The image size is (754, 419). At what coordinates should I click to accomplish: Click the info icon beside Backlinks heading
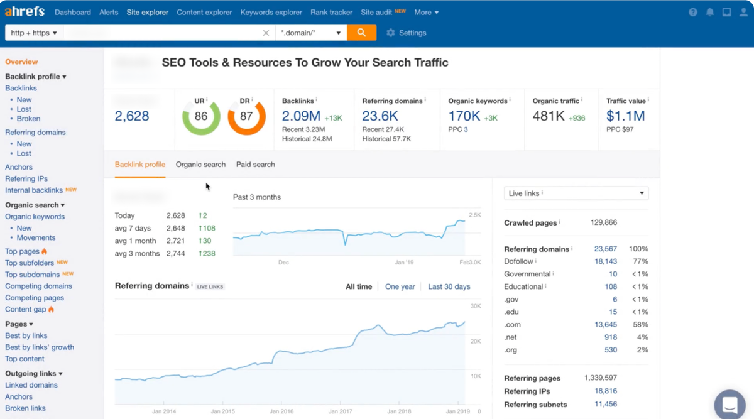(316, 99)
